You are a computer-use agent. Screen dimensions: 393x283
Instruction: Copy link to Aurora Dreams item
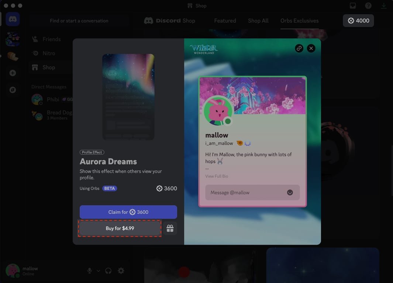click(299, 48)
